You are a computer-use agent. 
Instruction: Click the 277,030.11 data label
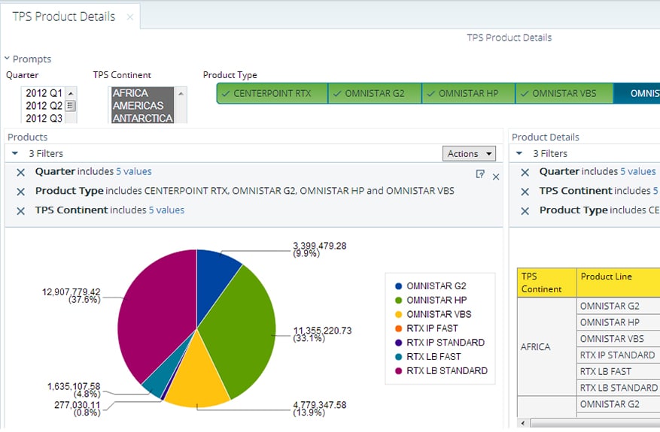(77, 409)
